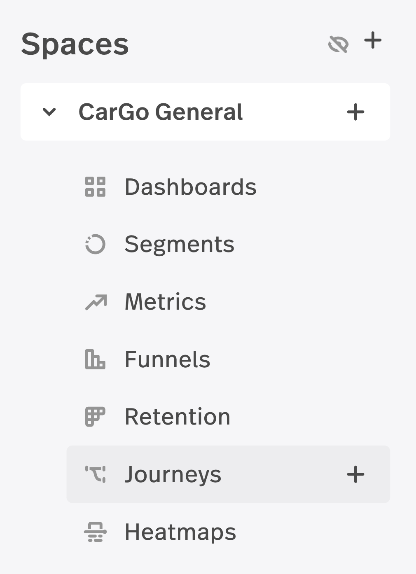Open Retention analysis

pos(177,417)
